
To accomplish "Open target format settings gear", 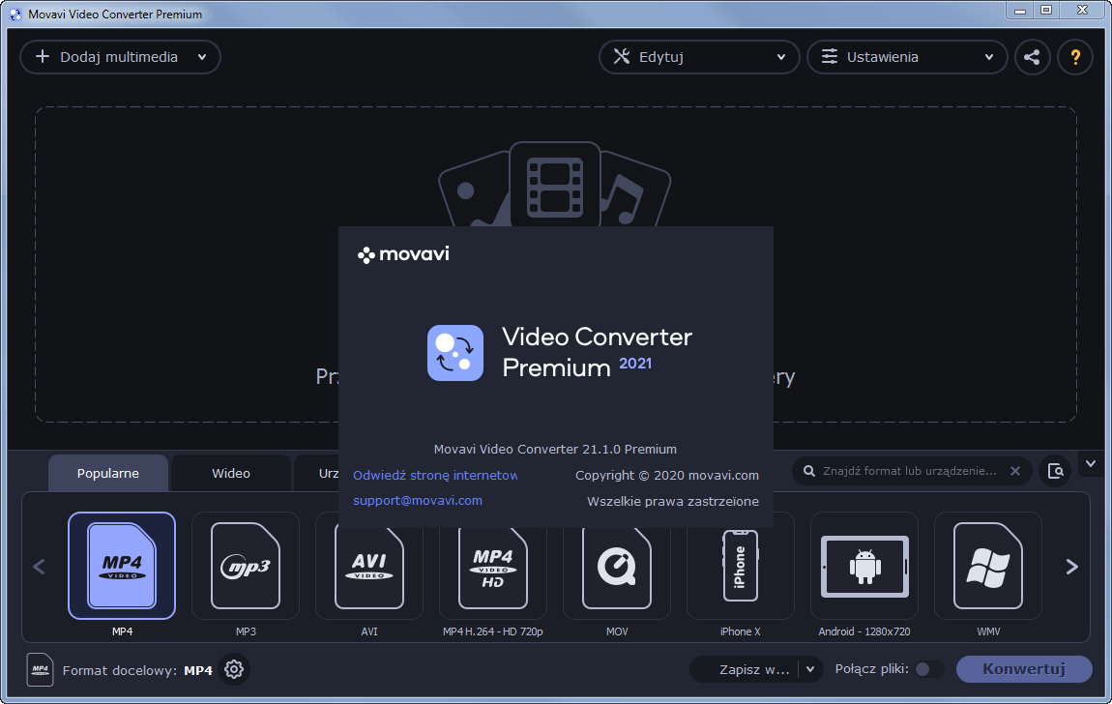I will (234, 669).
